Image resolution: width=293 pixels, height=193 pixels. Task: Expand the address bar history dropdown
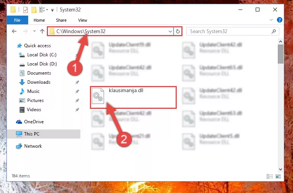[x=170, y=31]
